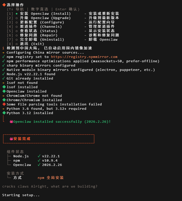Choose the Configure radio option
This screenshot has height=201, width=182.
tap(17, 22)
